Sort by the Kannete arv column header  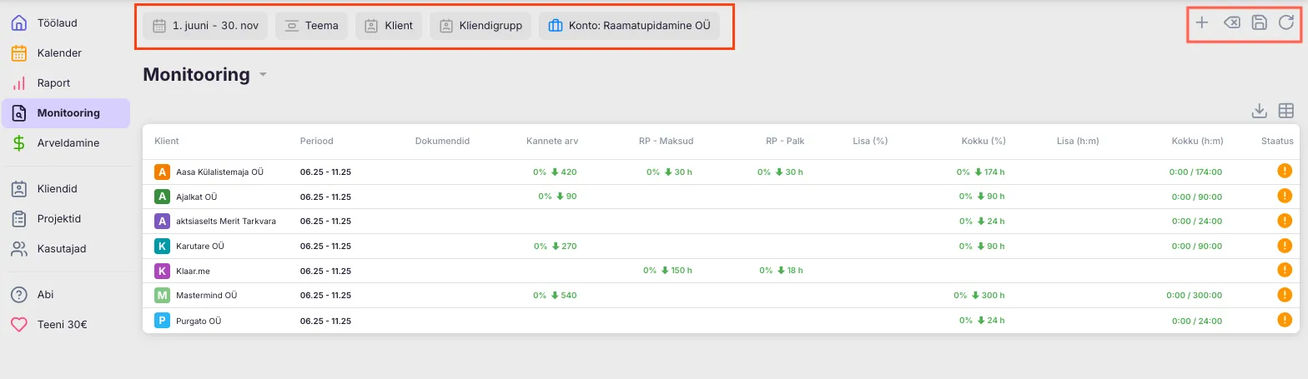click(x=551, y=142)
